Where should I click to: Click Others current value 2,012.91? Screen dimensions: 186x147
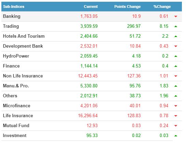(x=89, y=96)
